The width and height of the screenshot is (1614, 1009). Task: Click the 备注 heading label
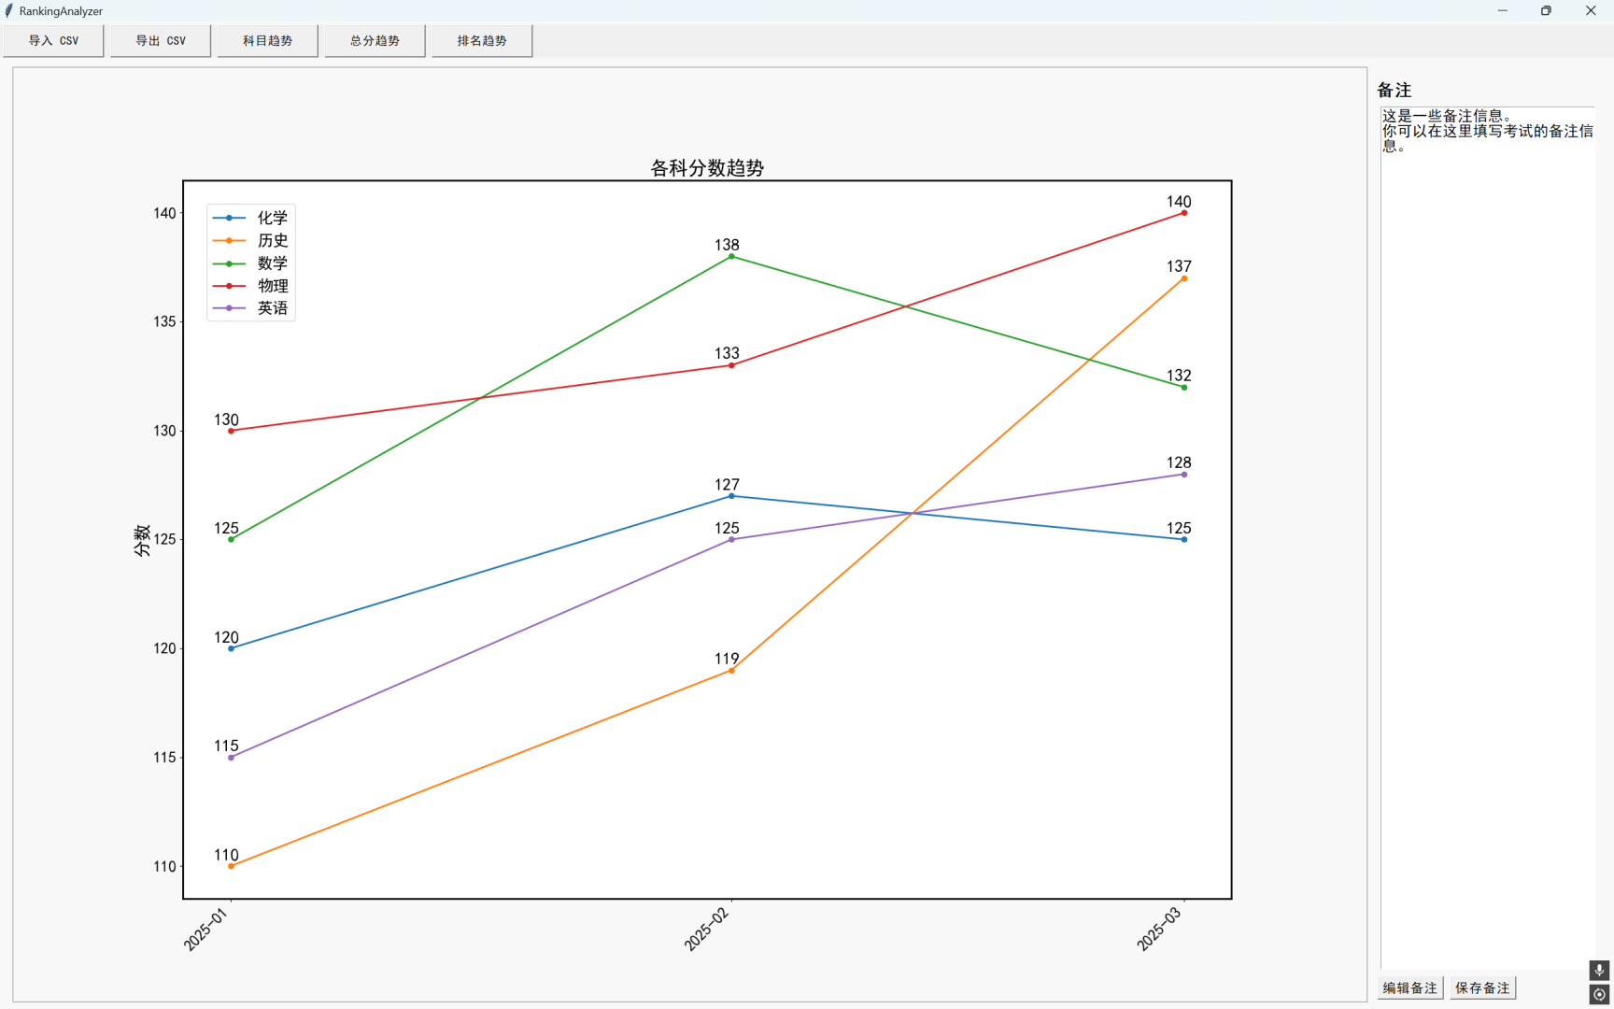tap(1395, 91)
